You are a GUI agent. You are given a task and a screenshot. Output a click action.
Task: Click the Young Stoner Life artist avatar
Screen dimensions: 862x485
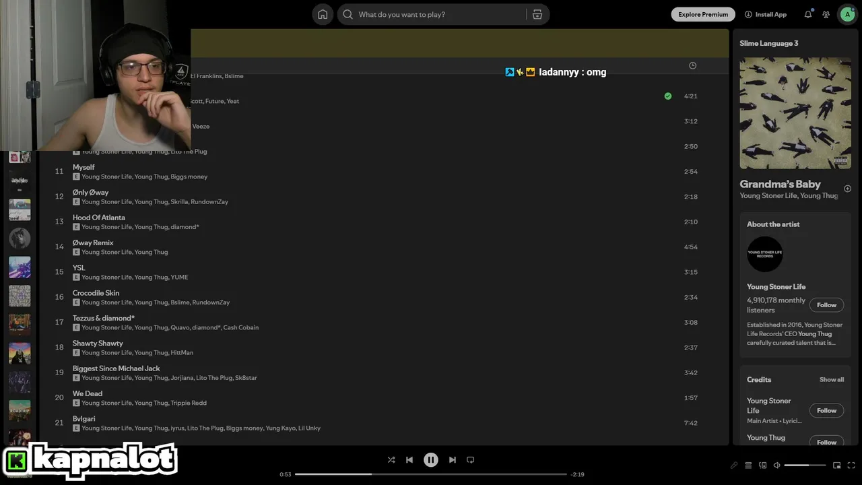coord(765,254)
